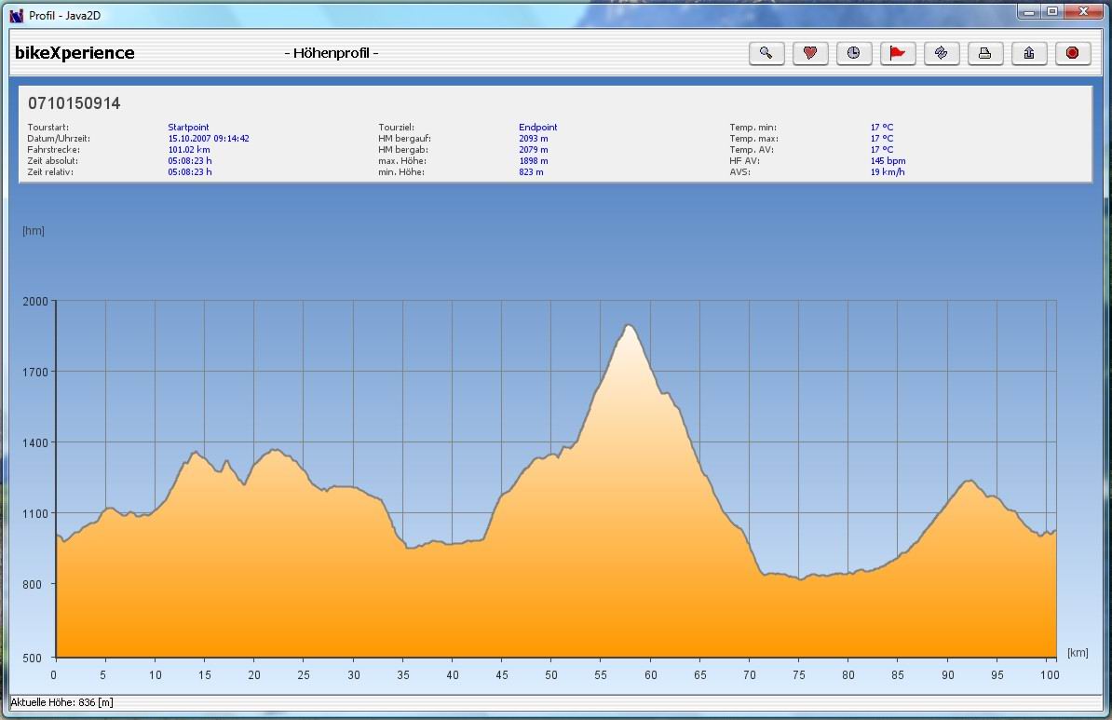Click the 1400 label on the height axis
The image size is (1112, 720).
tap(34, 442)
